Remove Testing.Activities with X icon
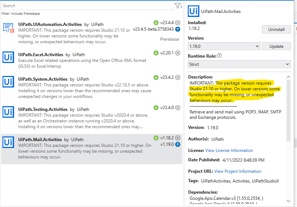The height and width of the screenshot is (207, 297). [x=178, y=108]
